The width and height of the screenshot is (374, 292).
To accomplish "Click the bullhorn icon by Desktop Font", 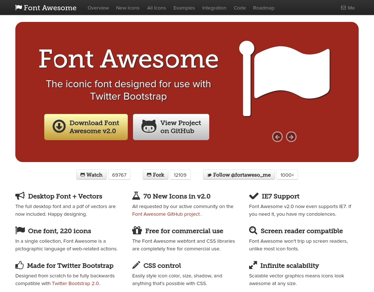I will [x=20, y=196].
